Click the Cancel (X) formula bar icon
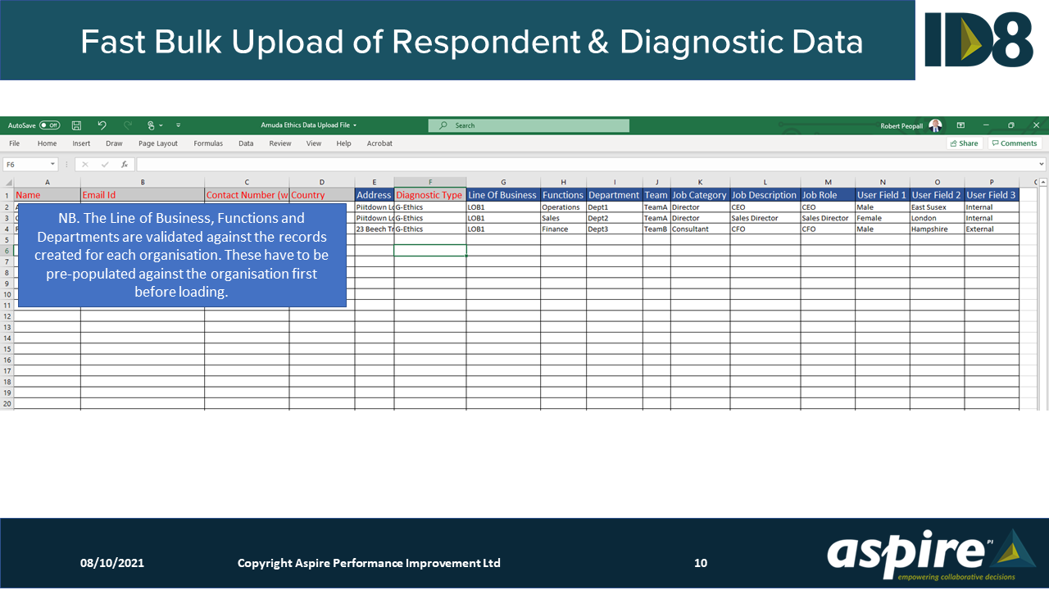This screenshot has width=1049, height=590. 85,164
